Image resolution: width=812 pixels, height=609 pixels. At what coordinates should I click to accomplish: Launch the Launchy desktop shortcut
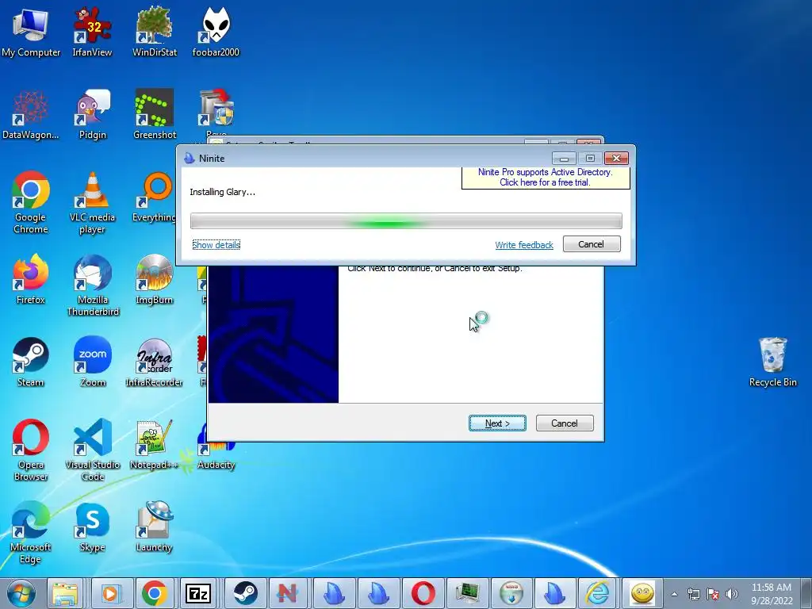point(155,527)
